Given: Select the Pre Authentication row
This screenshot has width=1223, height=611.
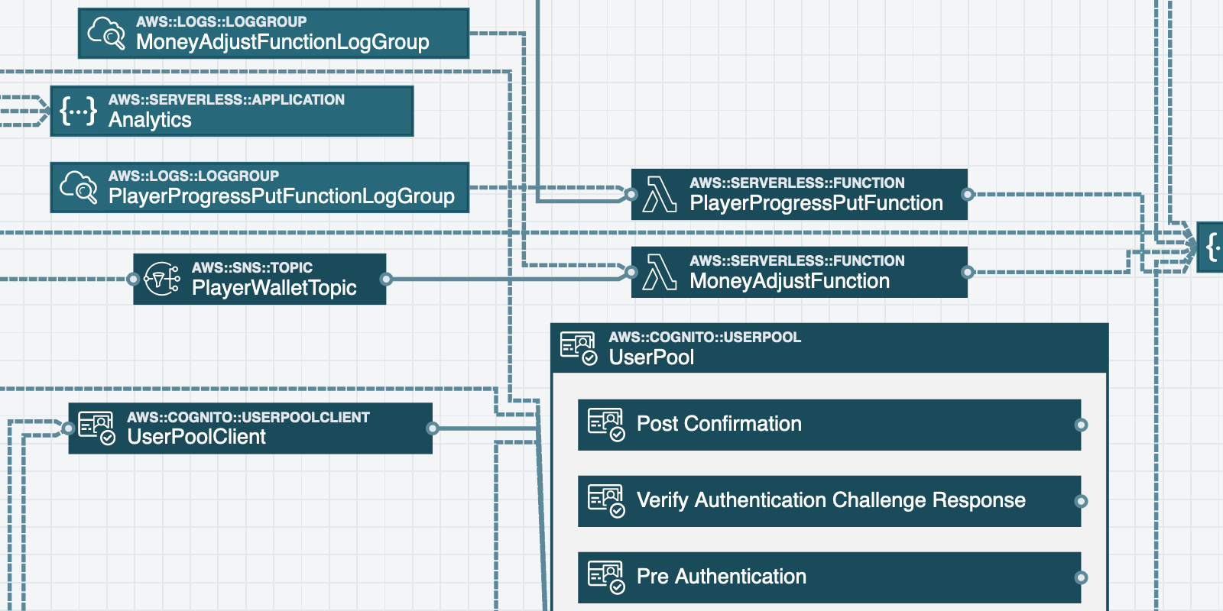Looking at the screenshot, I should coord(829,577).
